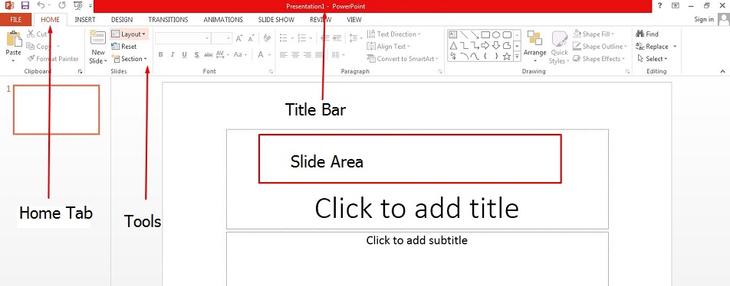730x286 pixels.
Task: Select the slide 1 thumbnail
Action: [x=56, y=109]
